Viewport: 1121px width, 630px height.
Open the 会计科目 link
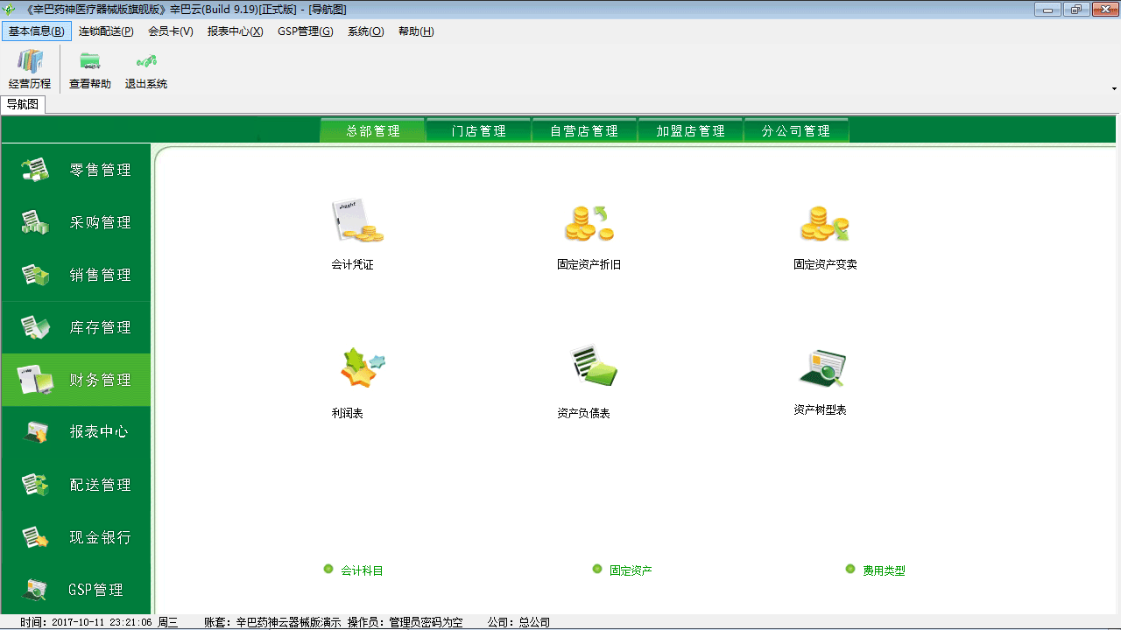pyautogui.click(x=363, y=570)
